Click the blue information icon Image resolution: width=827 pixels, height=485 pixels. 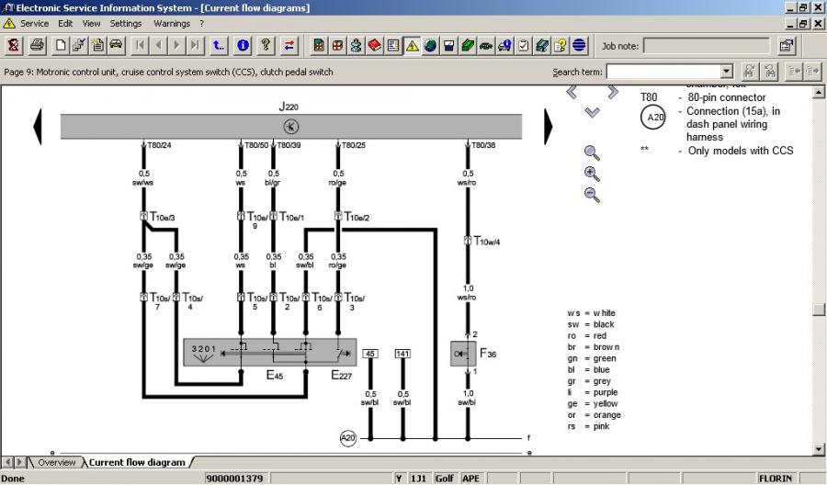click(x=244, y=45)
